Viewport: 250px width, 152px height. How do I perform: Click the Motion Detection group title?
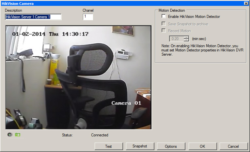coord(172,10)
